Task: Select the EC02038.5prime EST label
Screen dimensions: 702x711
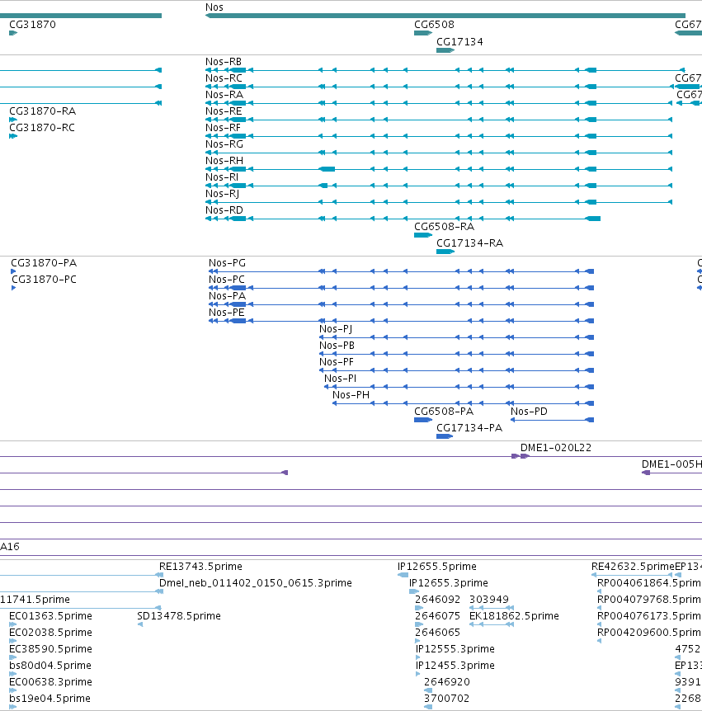Action: [51, 633]
